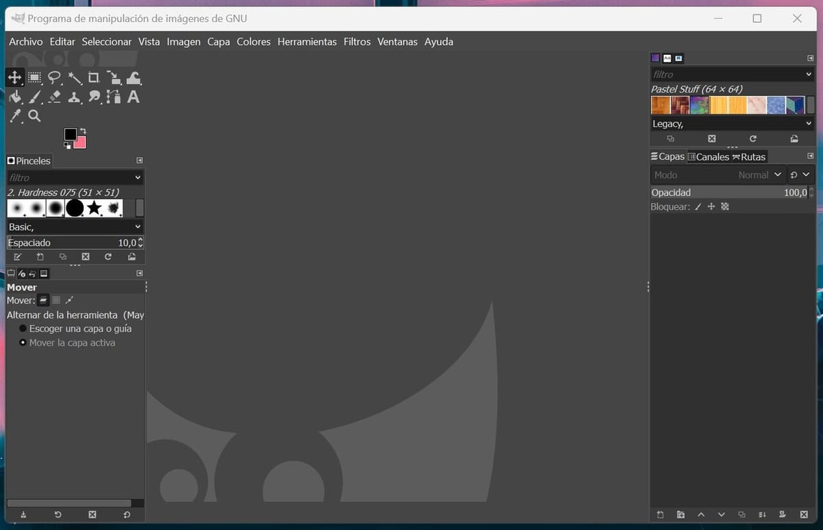Toggle lock alpha channel icon
Image resolution: width=823 pixels, height=530 pixels.
coord(725,206)
